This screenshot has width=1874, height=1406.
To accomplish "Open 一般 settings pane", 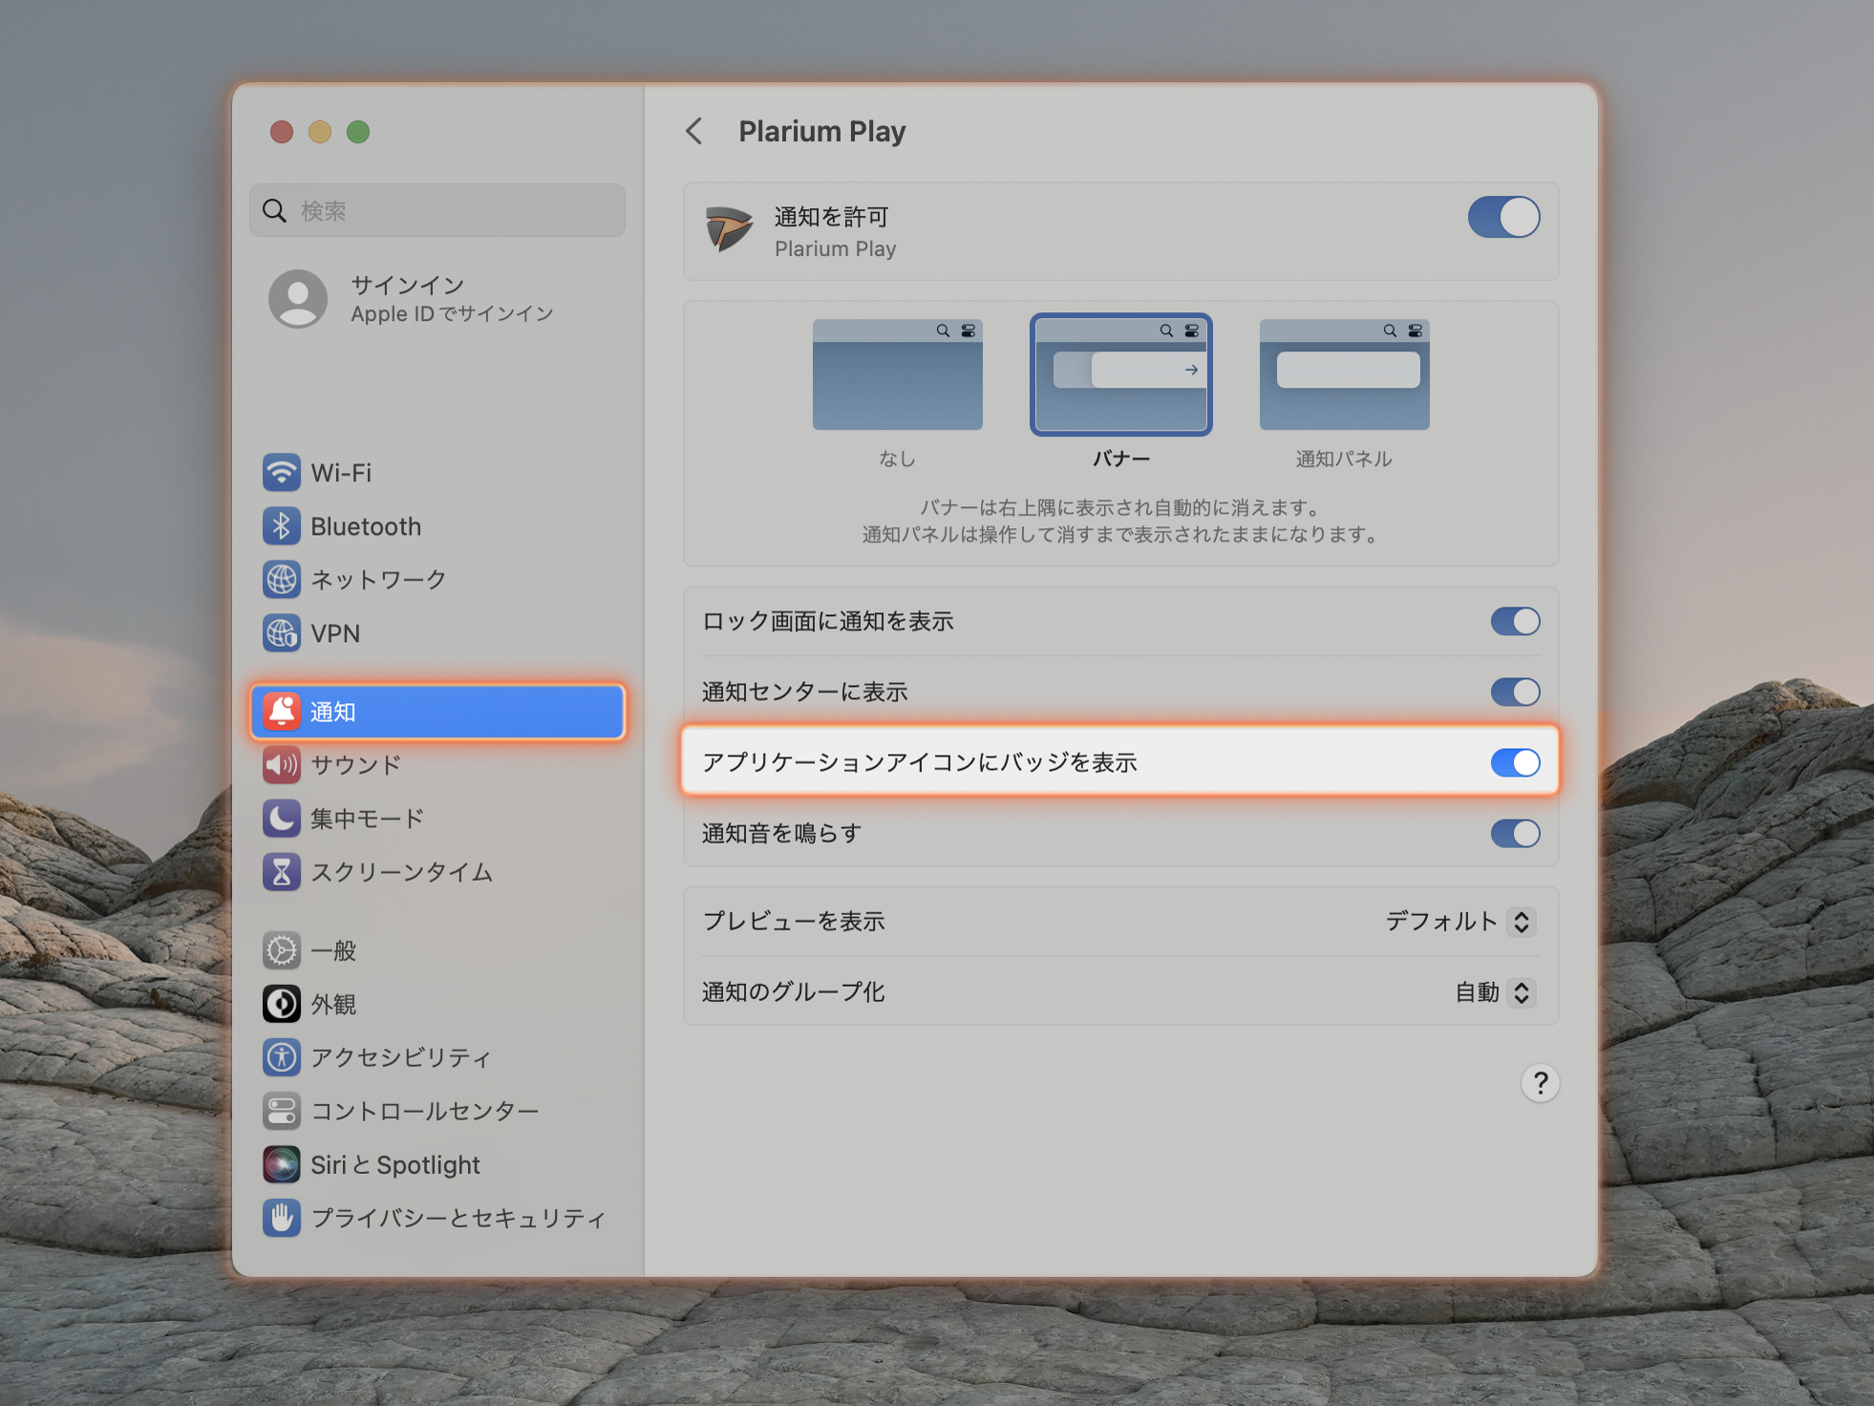I will [x=438, y=950].
